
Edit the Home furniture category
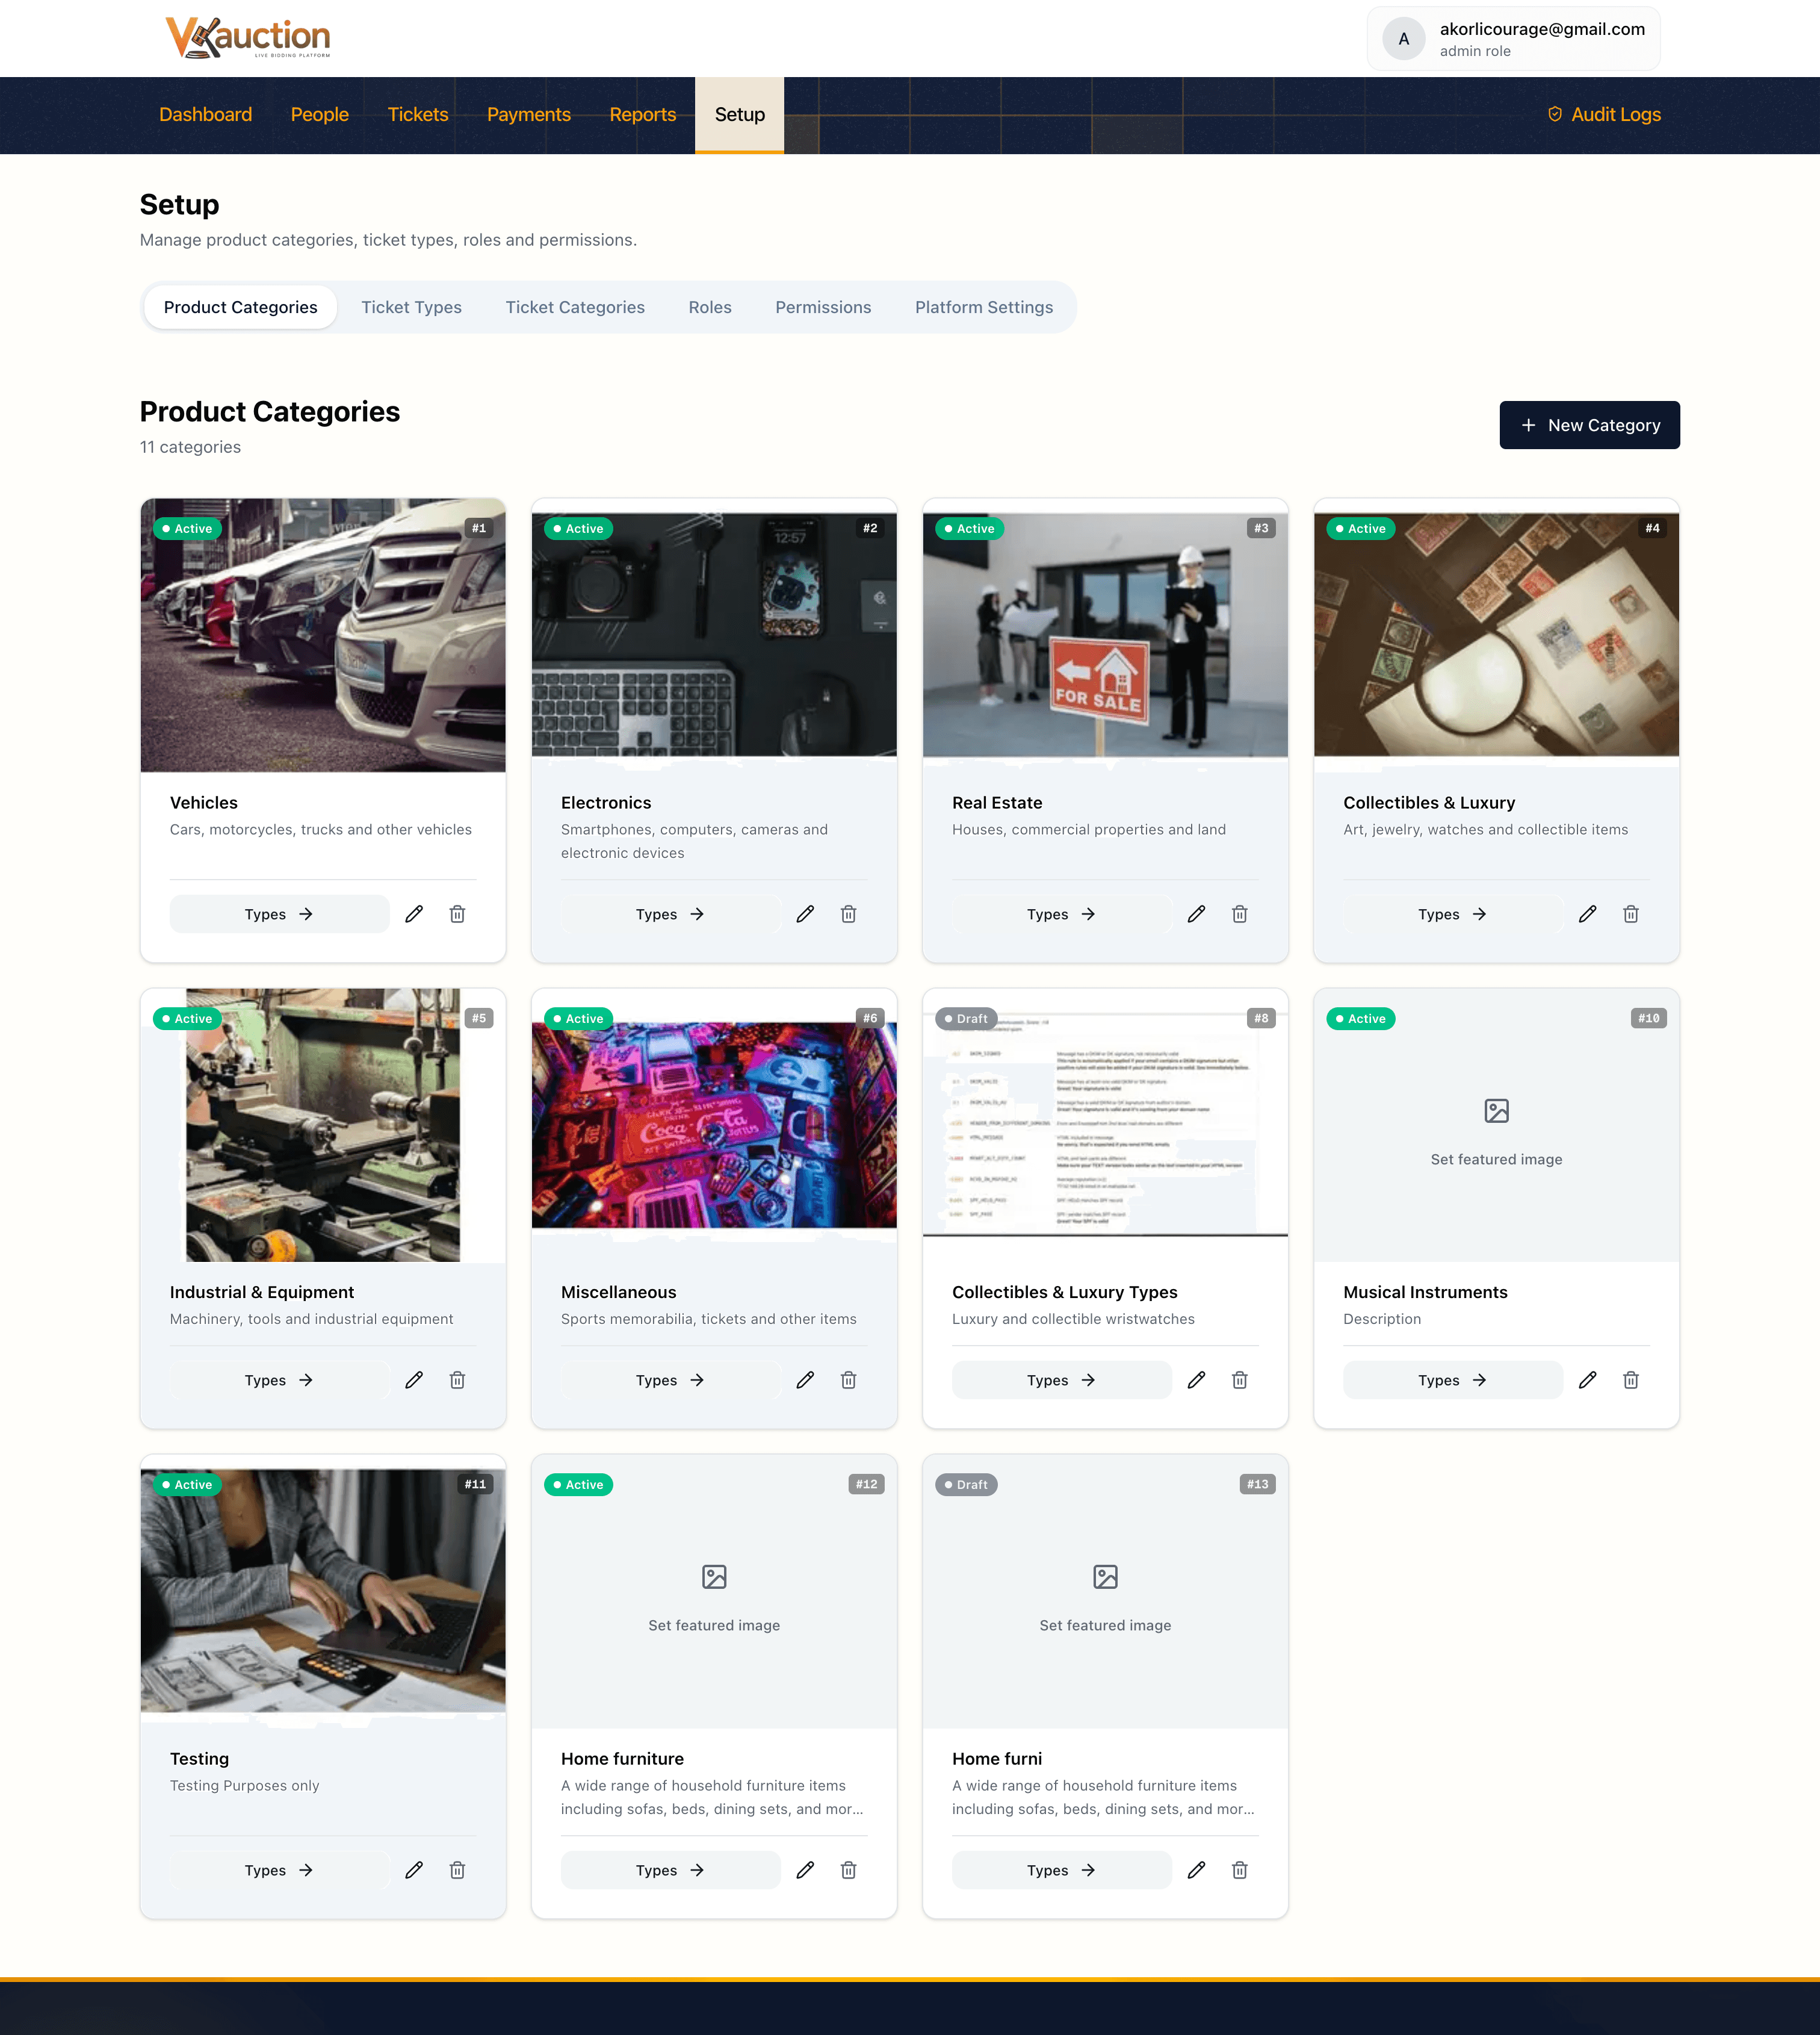[x=805, y=1870]
